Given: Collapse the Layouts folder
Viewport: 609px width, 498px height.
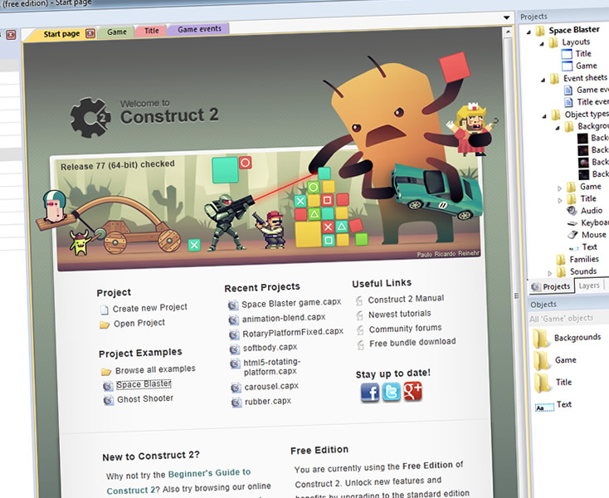Looking at the screenshot, I should coord(542,44).
